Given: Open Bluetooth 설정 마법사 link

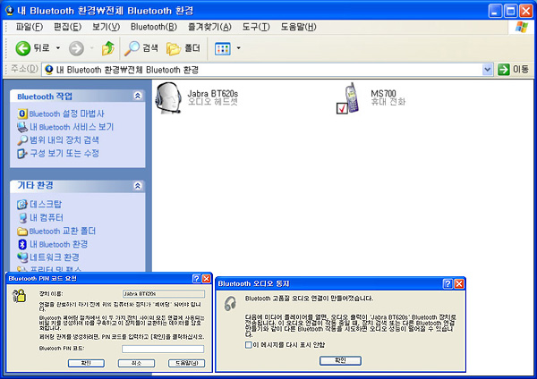Looking at the screenshot, I should [66, 114].
